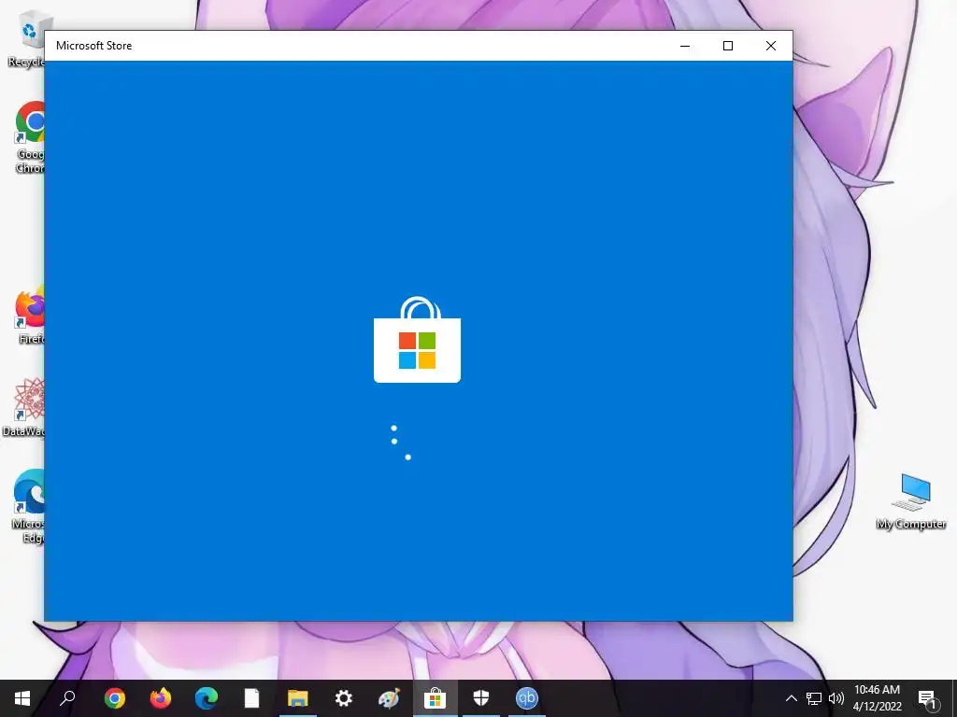Launch Google Chrome from the taskbar
The width and height of the screenshot is (957, 717).
tap(114, 698)
